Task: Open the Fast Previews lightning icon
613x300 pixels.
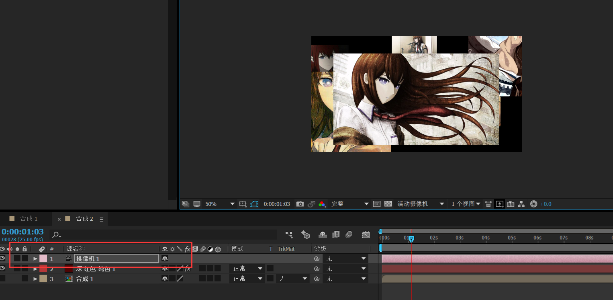Action: pyautogui.click(x=499, y=204)
